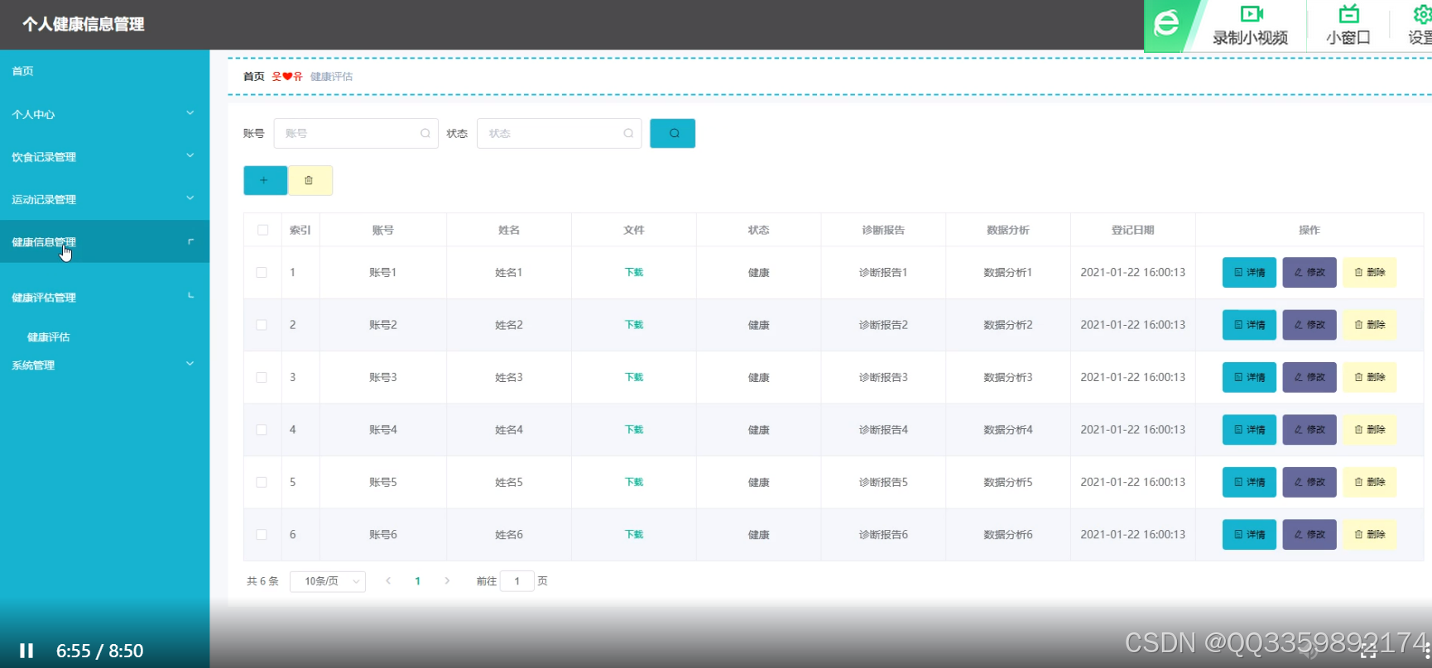
Task: Toggle video fullscreen icon at bottom right
Action: click(x=1368, y=651)
